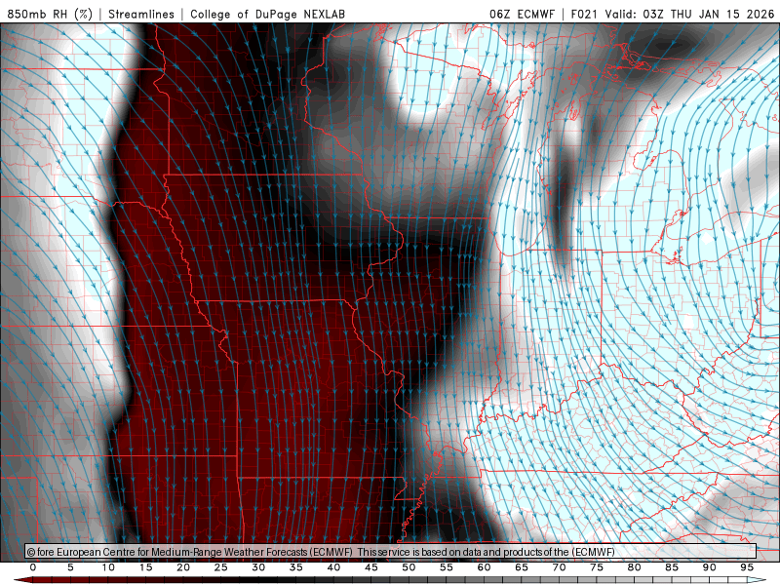Select the "15" tick label on the scale
The height and width of the screenshot is (585, 780).
145,567
